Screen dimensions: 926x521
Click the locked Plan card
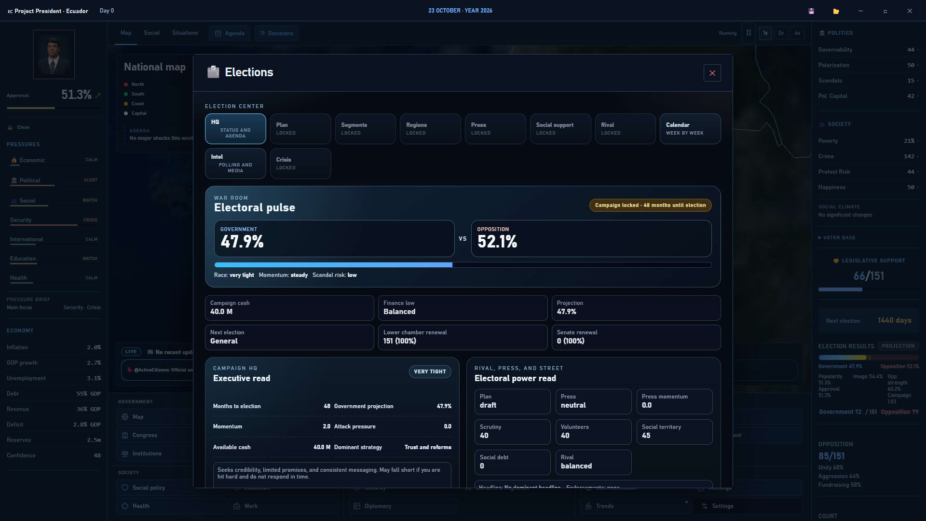tap(300, 129)
